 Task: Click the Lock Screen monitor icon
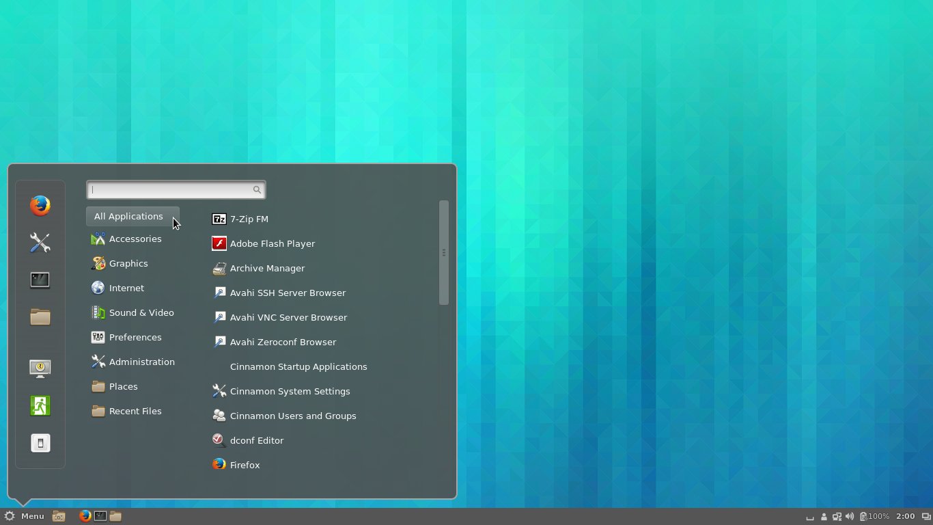40,368
